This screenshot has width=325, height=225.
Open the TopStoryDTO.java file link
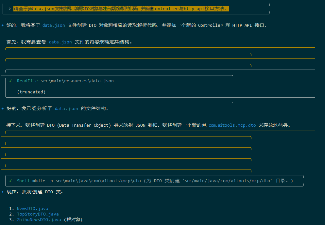click(38, 214)
